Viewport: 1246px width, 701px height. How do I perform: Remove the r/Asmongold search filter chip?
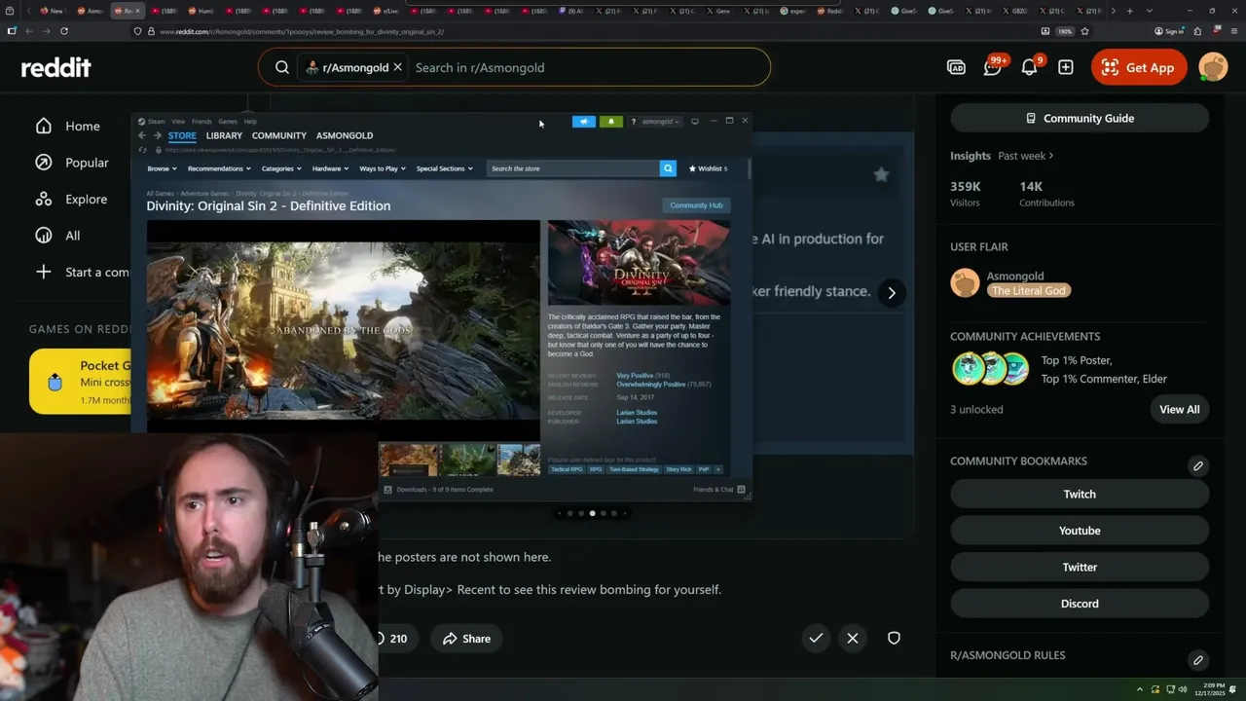pyautogui.click(x=397, y=67)
